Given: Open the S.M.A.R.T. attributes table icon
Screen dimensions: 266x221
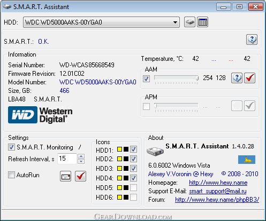Looking at the screenshot, I should 202,22.
